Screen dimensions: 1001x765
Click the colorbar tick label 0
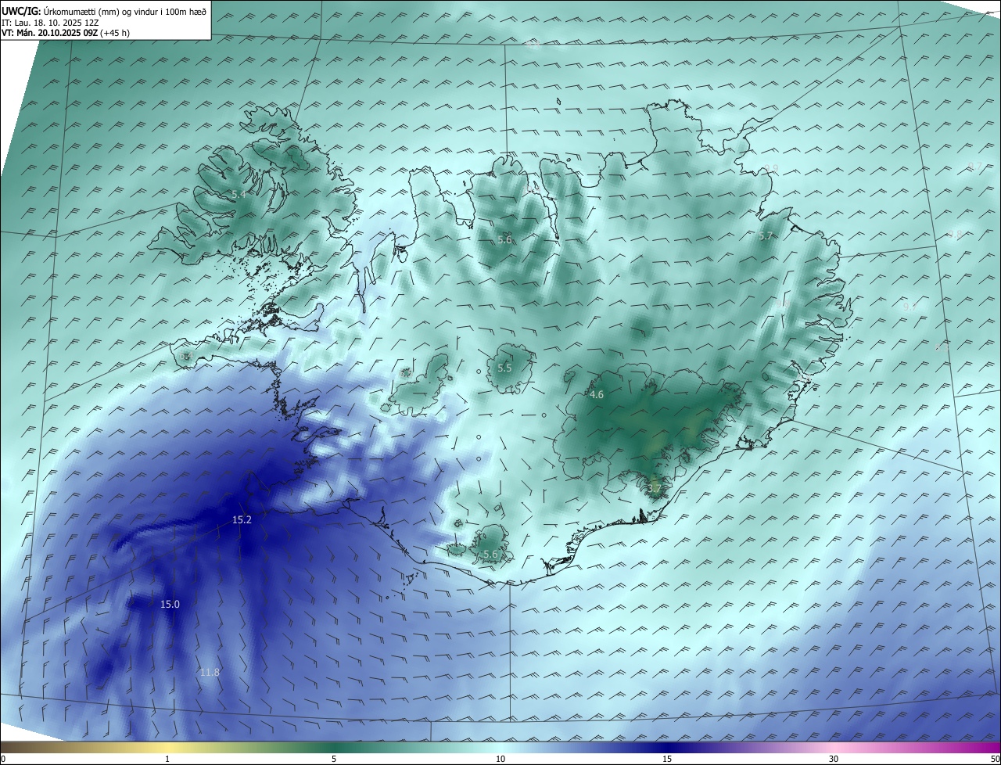(3, 759)
